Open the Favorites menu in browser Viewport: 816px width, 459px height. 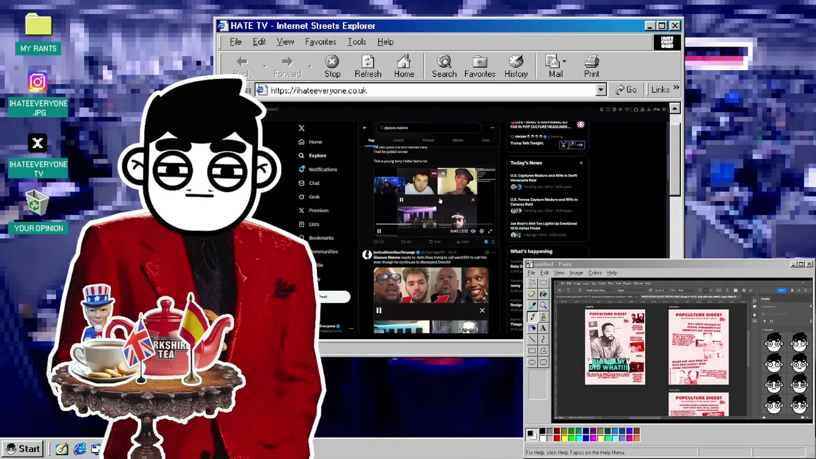click(320, 41)
